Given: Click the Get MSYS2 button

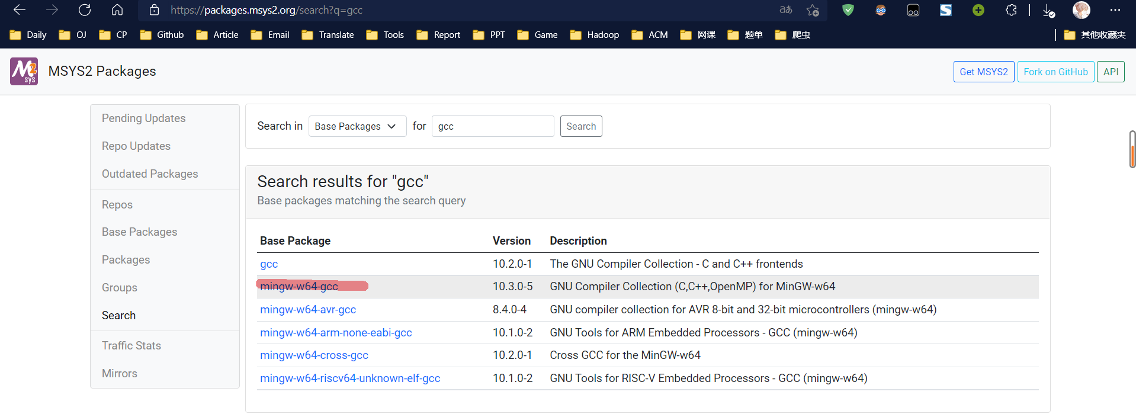Looking at the screenshot, I should 984,72.
